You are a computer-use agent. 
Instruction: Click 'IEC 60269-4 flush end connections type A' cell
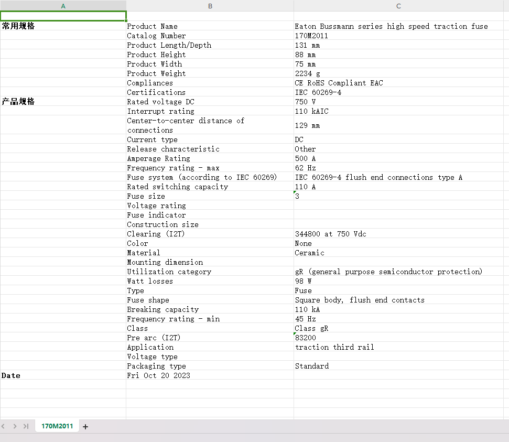click(398, 177)
